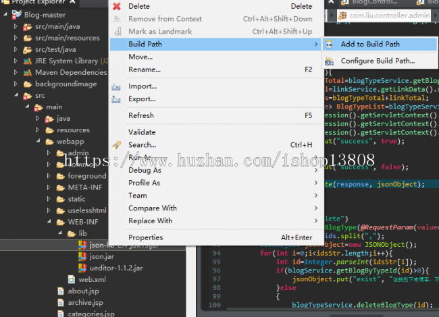The image size is (439, 317).
Task: Click the Maven Dependencies library icon
Action: point(28,72)
